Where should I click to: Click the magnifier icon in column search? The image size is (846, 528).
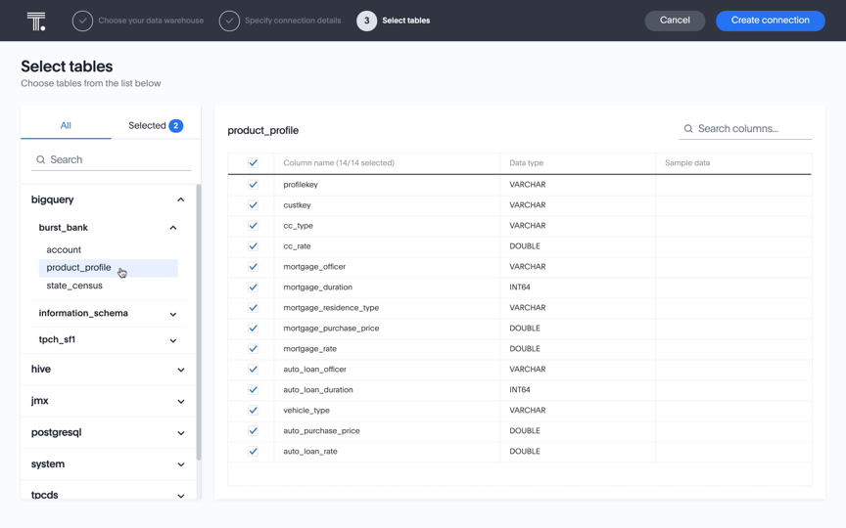click(688, 129)
